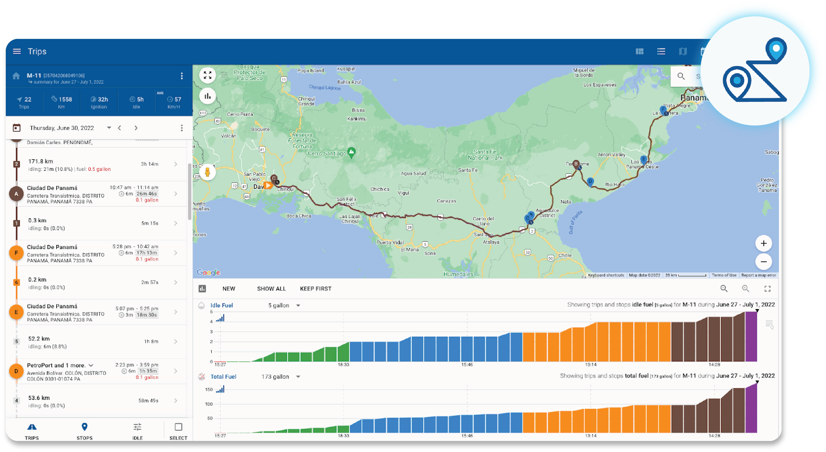Toggle the Idle Fuel chart indicator
Viewport: 826px width, 452px height.
[201, 305]
